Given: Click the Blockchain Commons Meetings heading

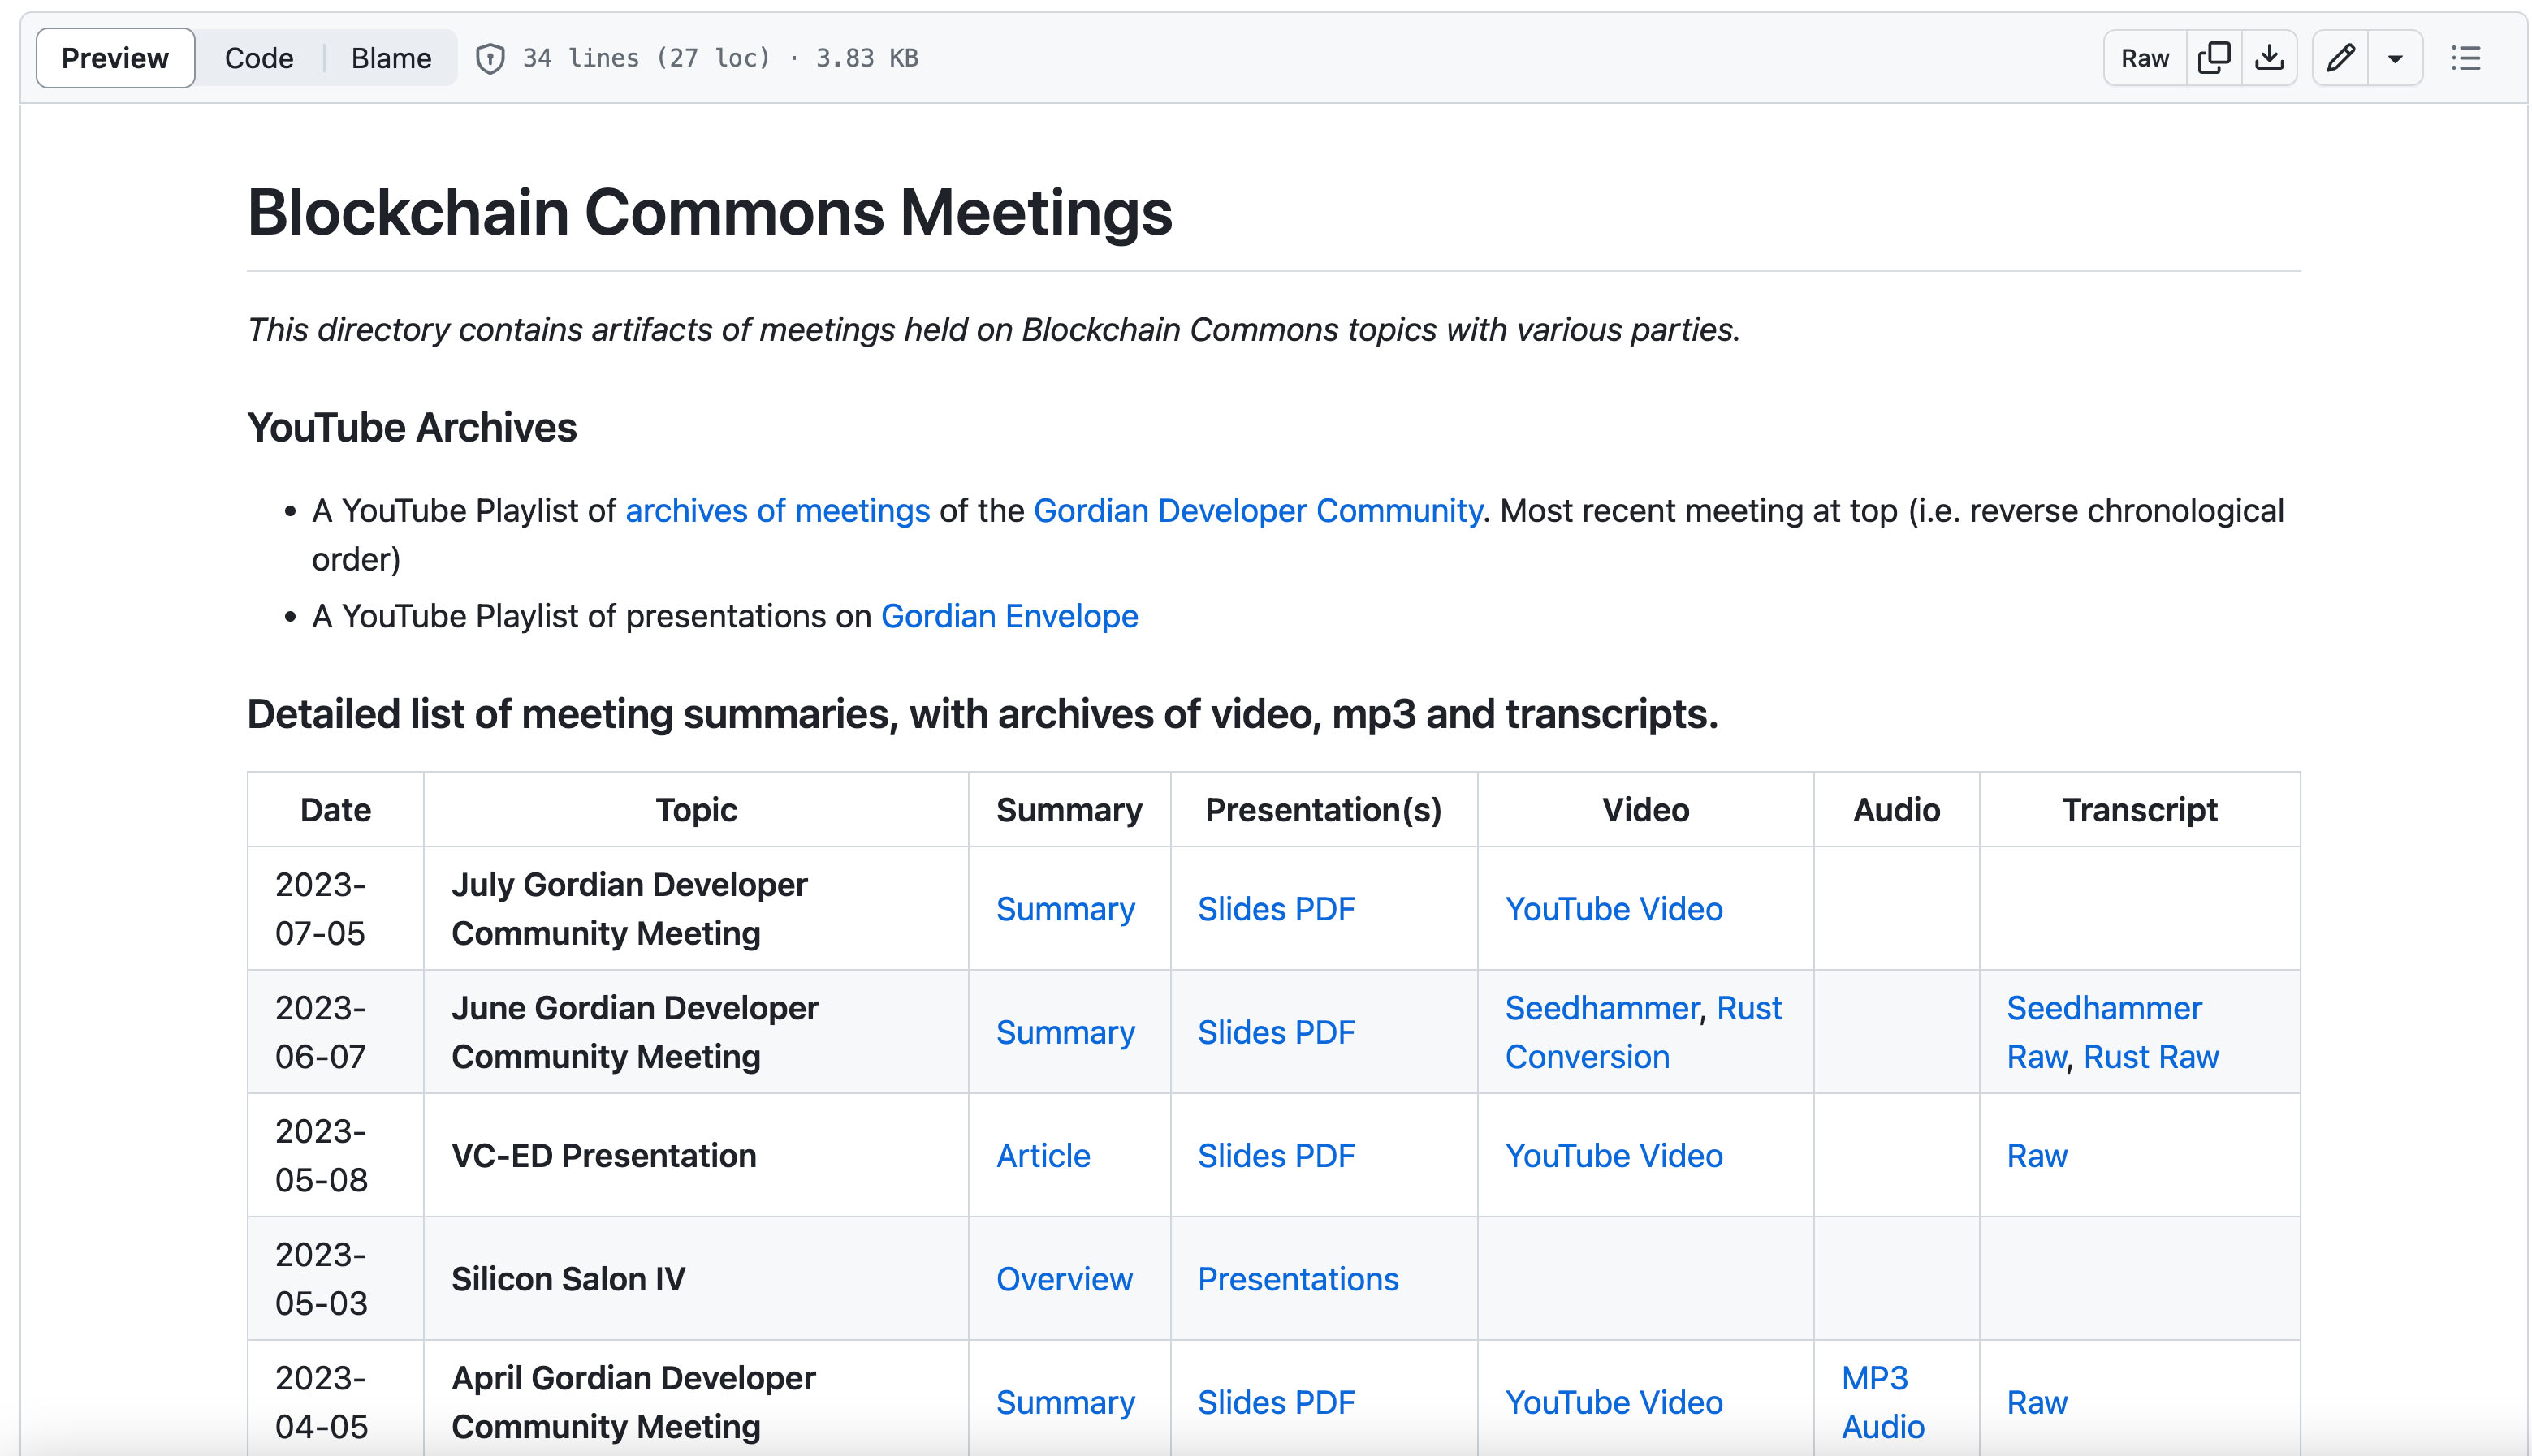Looking at the screenshot, I should 709,212.
